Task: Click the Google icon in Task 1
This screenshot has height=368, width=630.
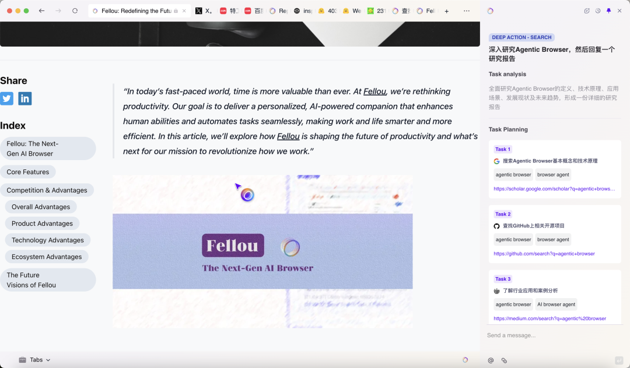Action: 496,161
